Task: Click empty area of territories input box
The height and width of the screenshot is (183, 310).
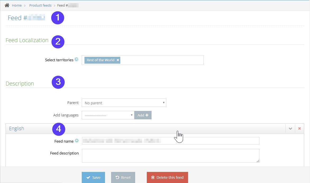Action: [161, 60]
